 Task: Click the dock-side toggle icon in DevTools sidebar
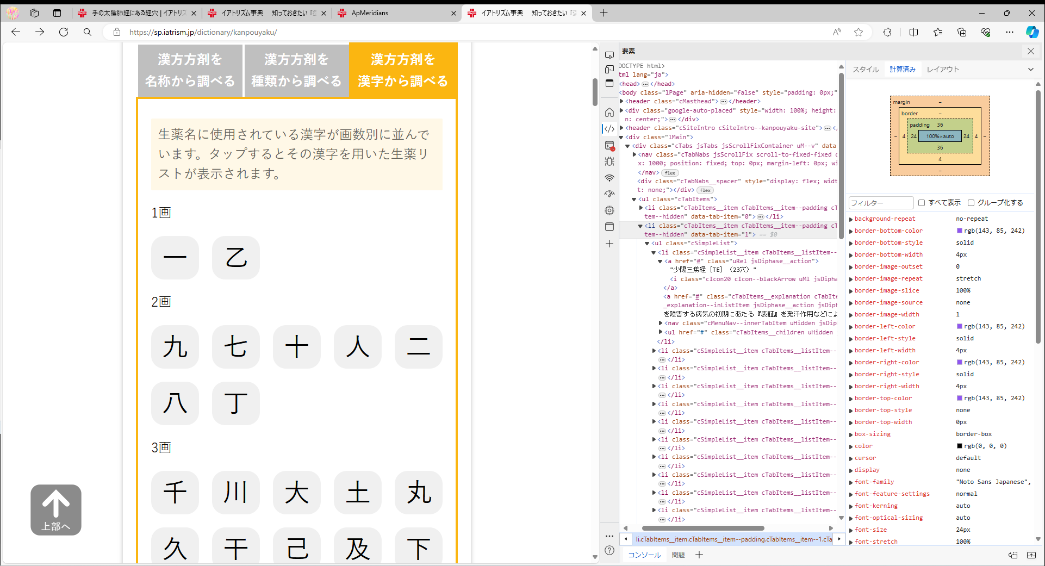point(609,83)
